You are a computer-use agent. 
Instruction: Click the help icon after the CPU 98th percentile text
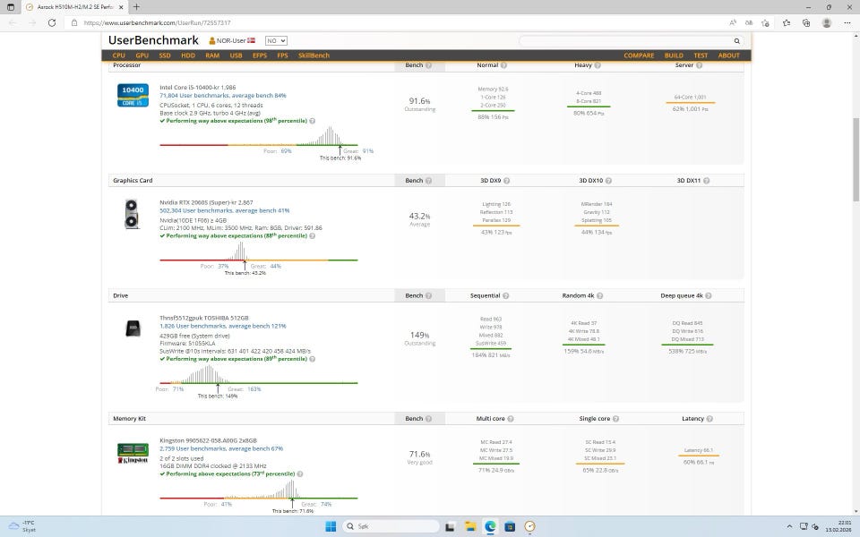tap(312, 121)
